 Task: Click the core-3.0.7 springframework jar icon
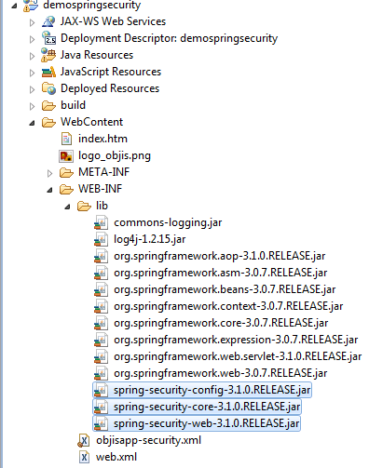tap(101, 324)
